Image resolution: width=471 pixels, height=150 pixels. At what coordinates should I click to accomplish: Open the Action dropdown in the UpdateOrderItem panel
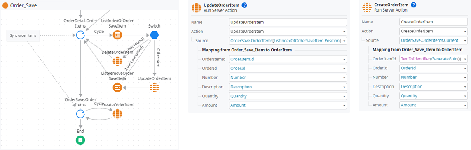tap(288, 31)
